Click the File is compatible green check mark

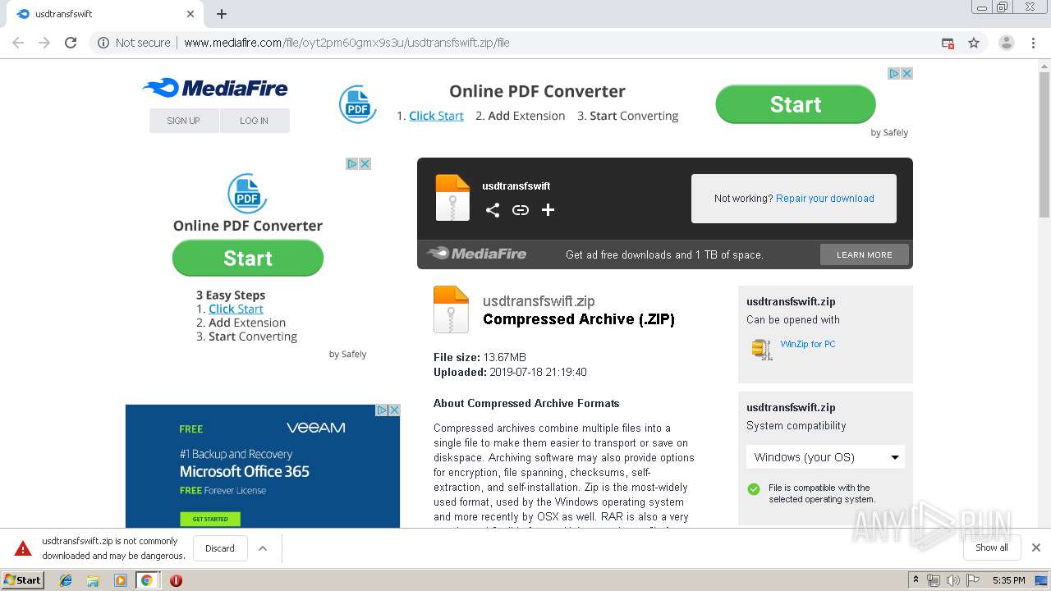point(754,489)
